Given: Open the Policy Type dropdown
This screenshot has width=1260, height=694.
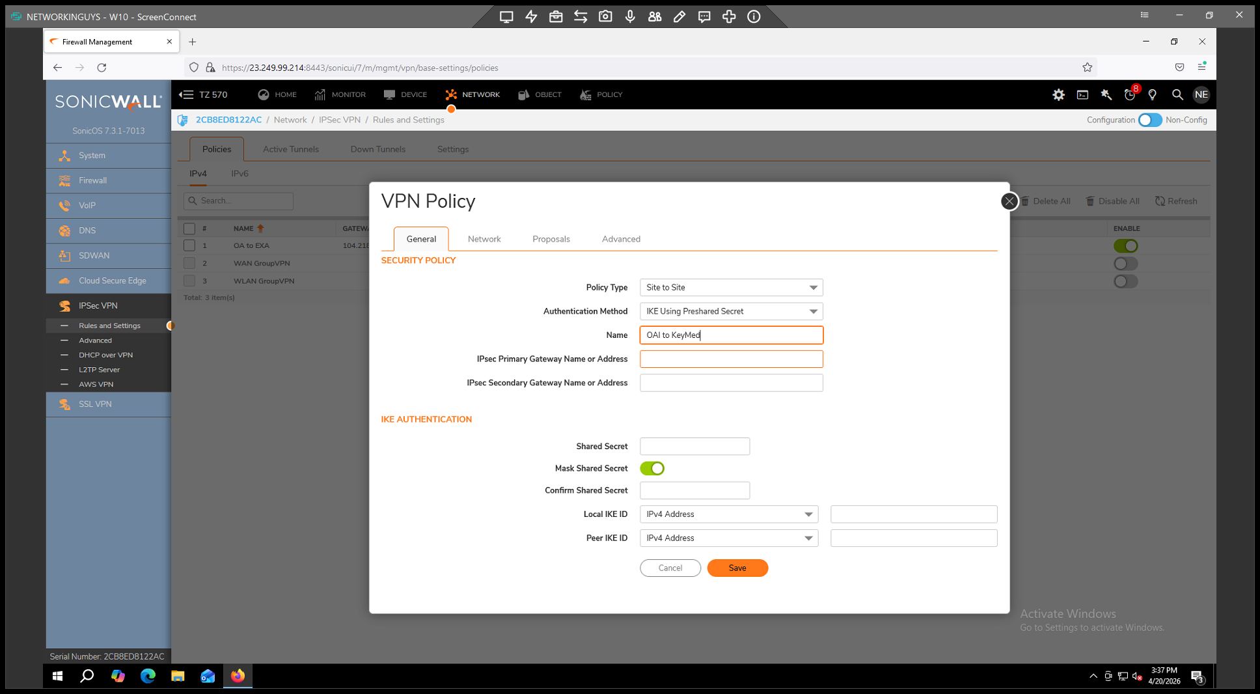Looking at the screenshot, I should pyautogui.click(x=731, y=288).
